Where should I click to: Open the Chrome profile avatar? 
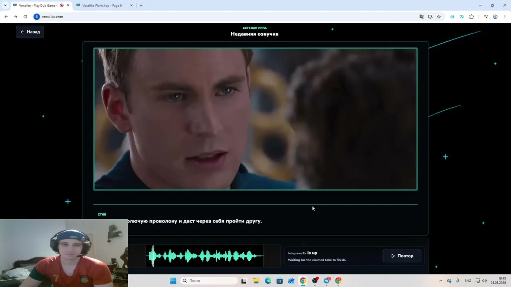pyautogui.click(x=495, y=17)
